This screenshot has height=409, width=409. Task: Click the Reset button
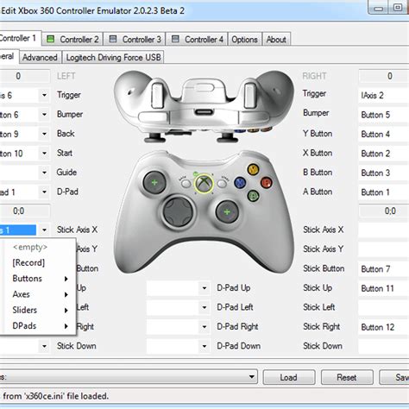pos(347,377)
